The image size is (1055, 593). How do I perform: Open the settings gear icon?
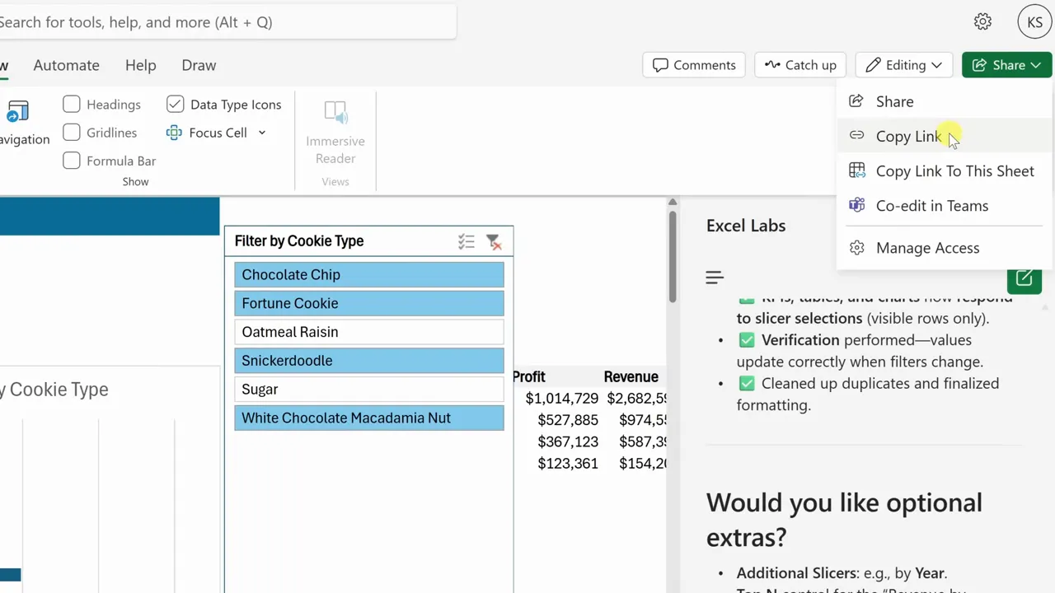[x=982, y=22]
